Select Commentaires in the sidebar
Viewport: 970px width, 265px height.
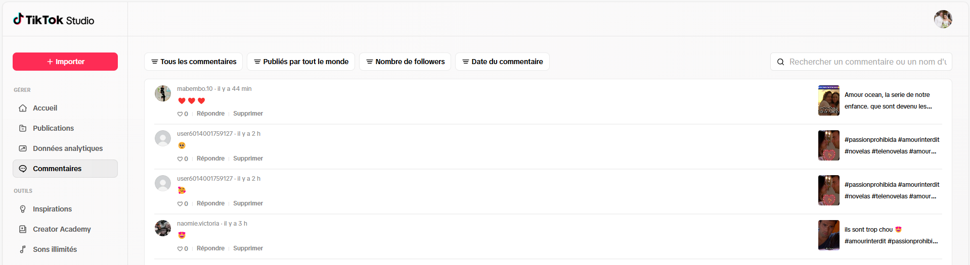65,169
